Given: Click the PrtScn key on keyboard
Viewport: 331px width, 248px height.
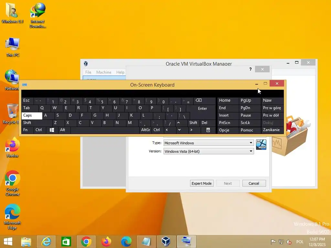Looking at the screenshot, I should (228, 123).
